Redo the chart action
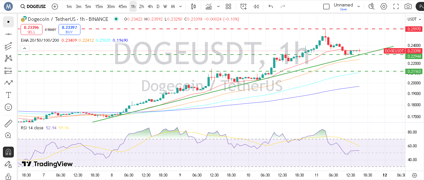This screenshot has width=424, height=180. point(283,6)
